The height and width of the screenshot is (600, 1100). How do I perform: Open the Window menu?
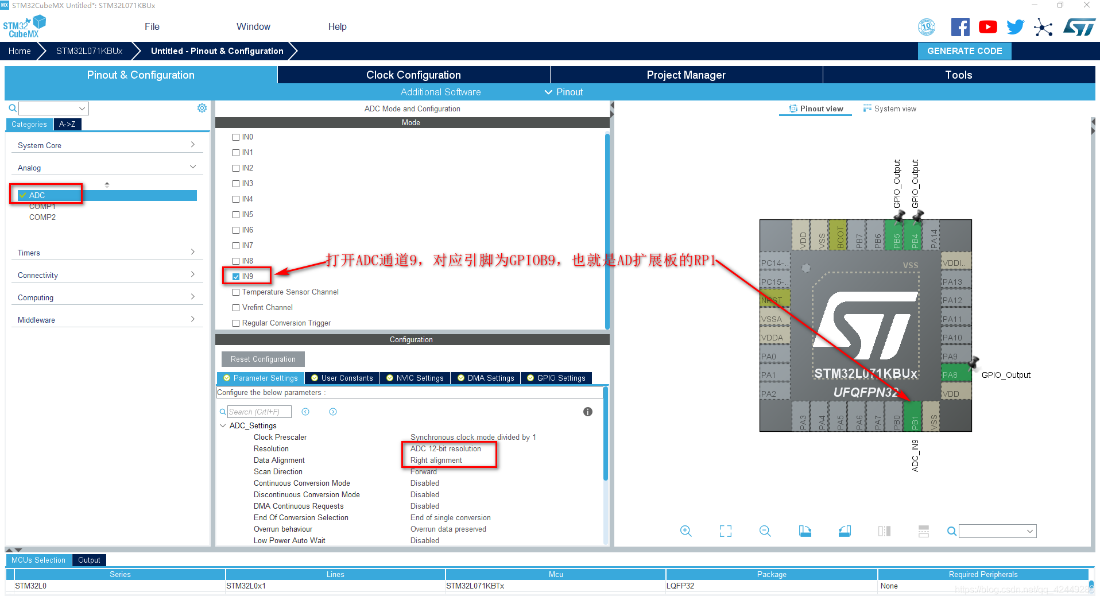[x=253, y=26]
